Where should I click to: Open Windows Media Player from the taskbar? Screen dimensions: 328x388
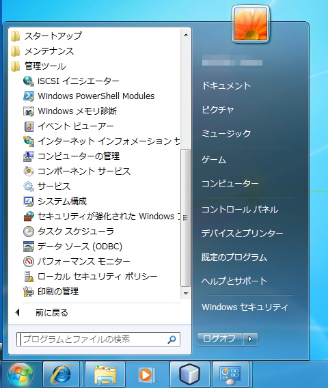tap(147, 374)
